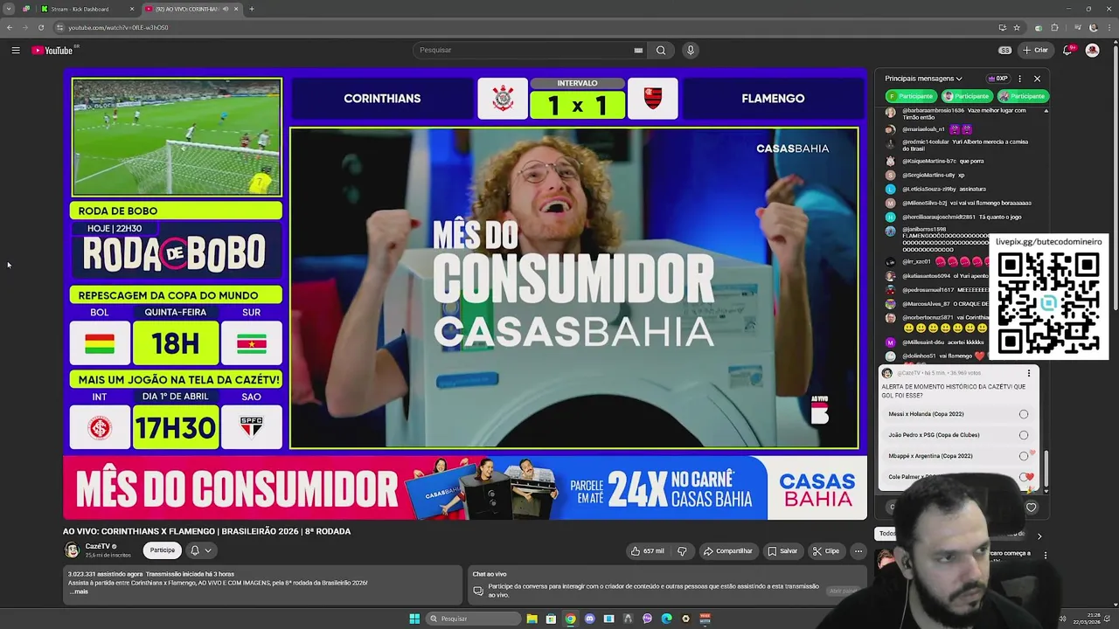
Task: Open @KaiqueMartins-b7c chat message
Action: pyautogui.click(x=935, y=161)
